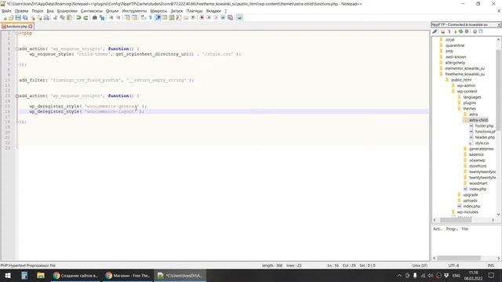Click the Save All toolbar icon
The image size is (502, 282).
pyautogui.click(x=25, y=17)
